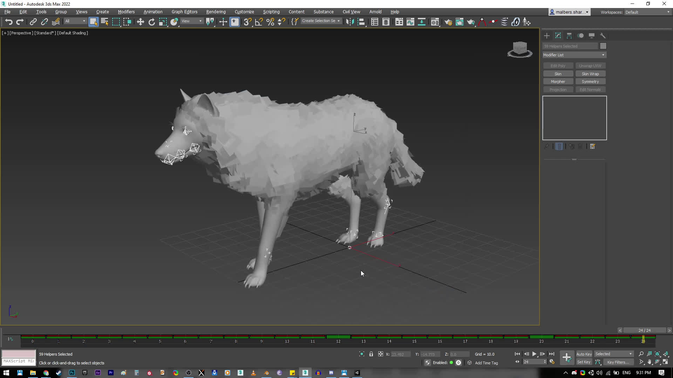
Task: Open the Graph Editors menu
Action: [x=184, y=12]
